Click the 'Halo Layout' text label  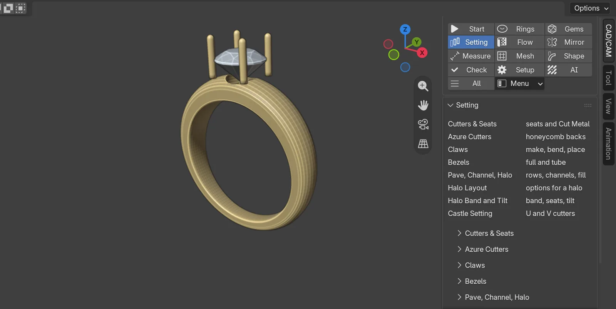click(x=467, y=188)
